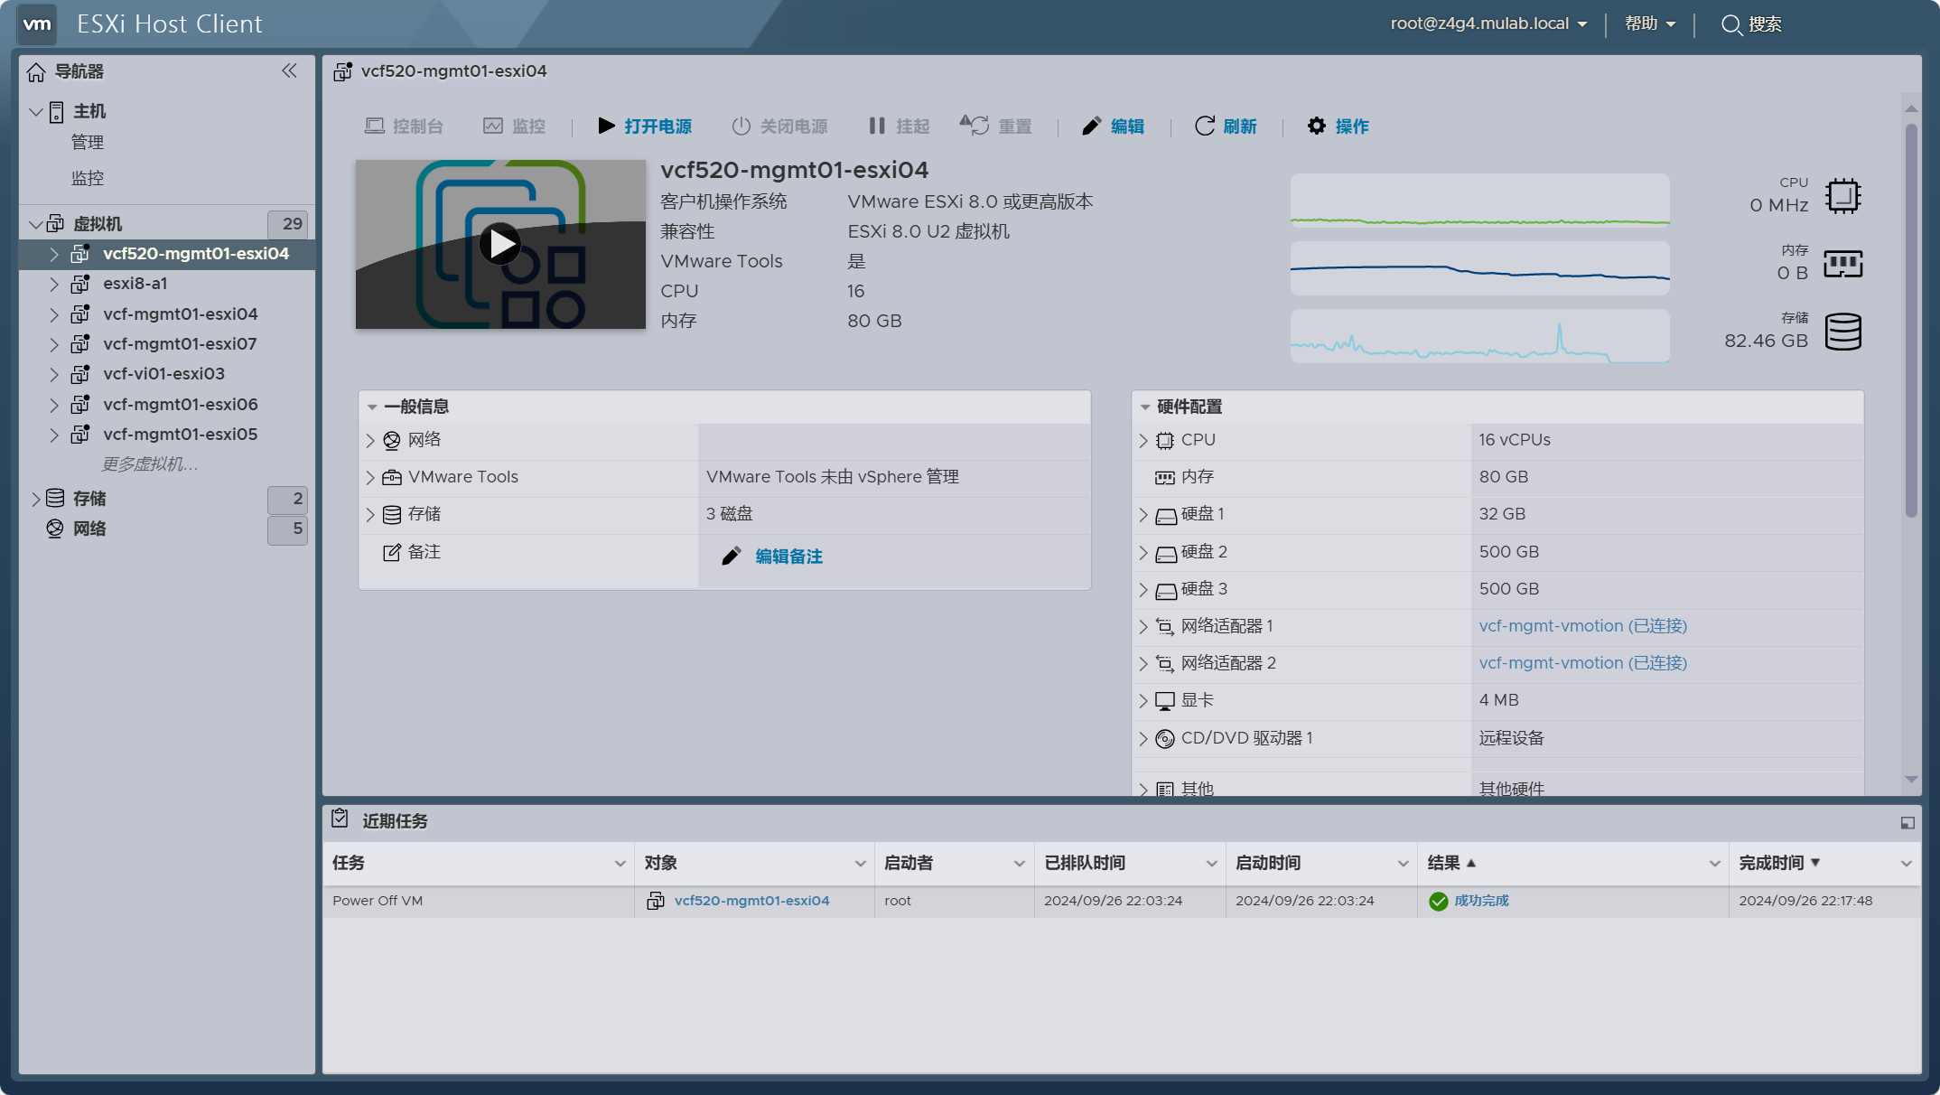Screen dimensions: 1940x1095
Task: Click the CPU chip icon beside 0 MHz
Action: coord(1843,196)
